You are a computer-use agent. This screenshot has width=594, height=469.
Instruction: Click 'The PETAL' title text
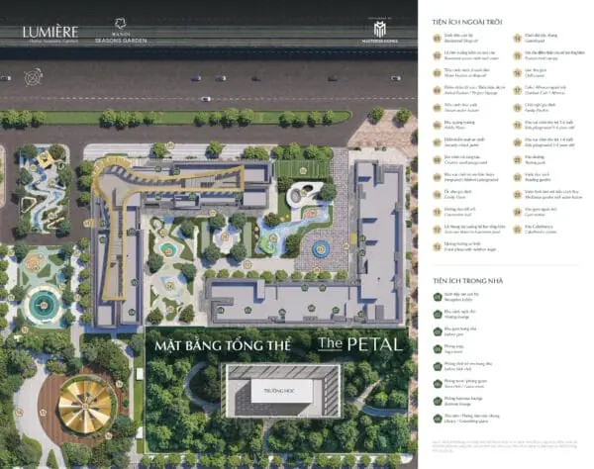coord(359,344)
